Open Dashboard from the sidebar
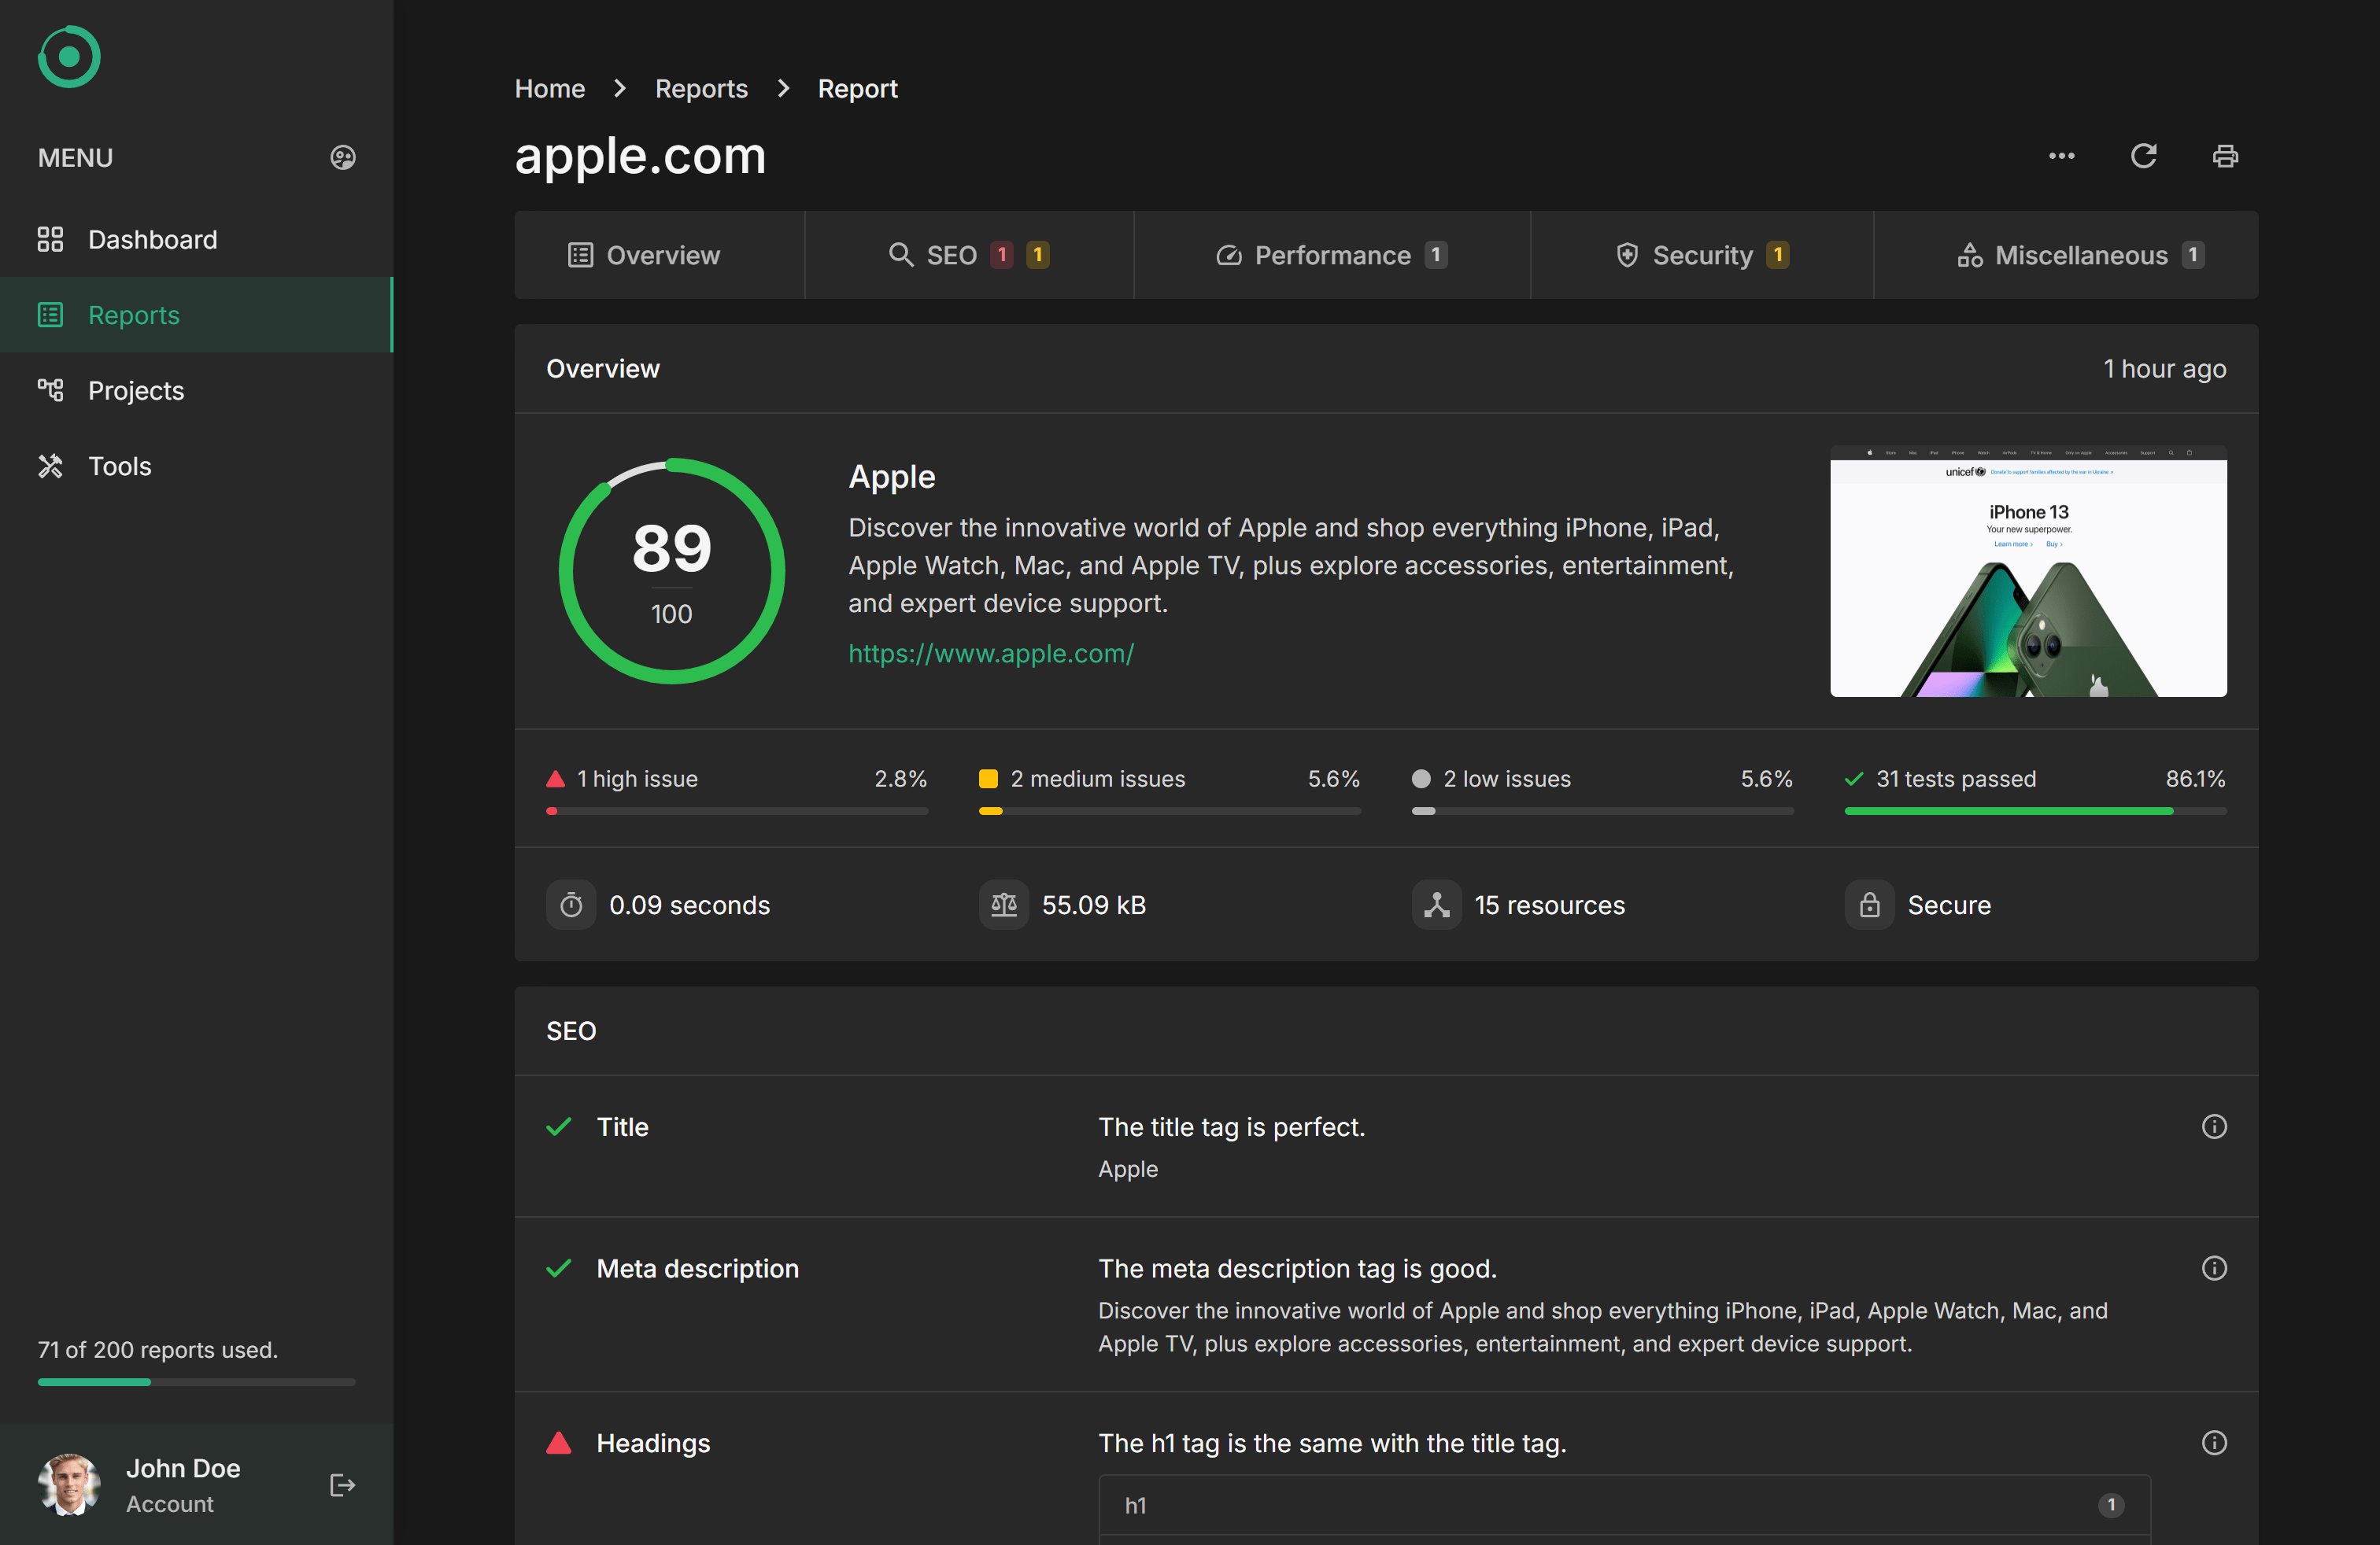This screenshot has width=2380, height=1545. click(152, 240)
